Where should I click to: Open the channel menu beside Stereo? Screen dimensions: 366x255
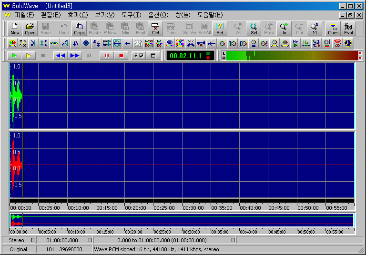[33, 240]
